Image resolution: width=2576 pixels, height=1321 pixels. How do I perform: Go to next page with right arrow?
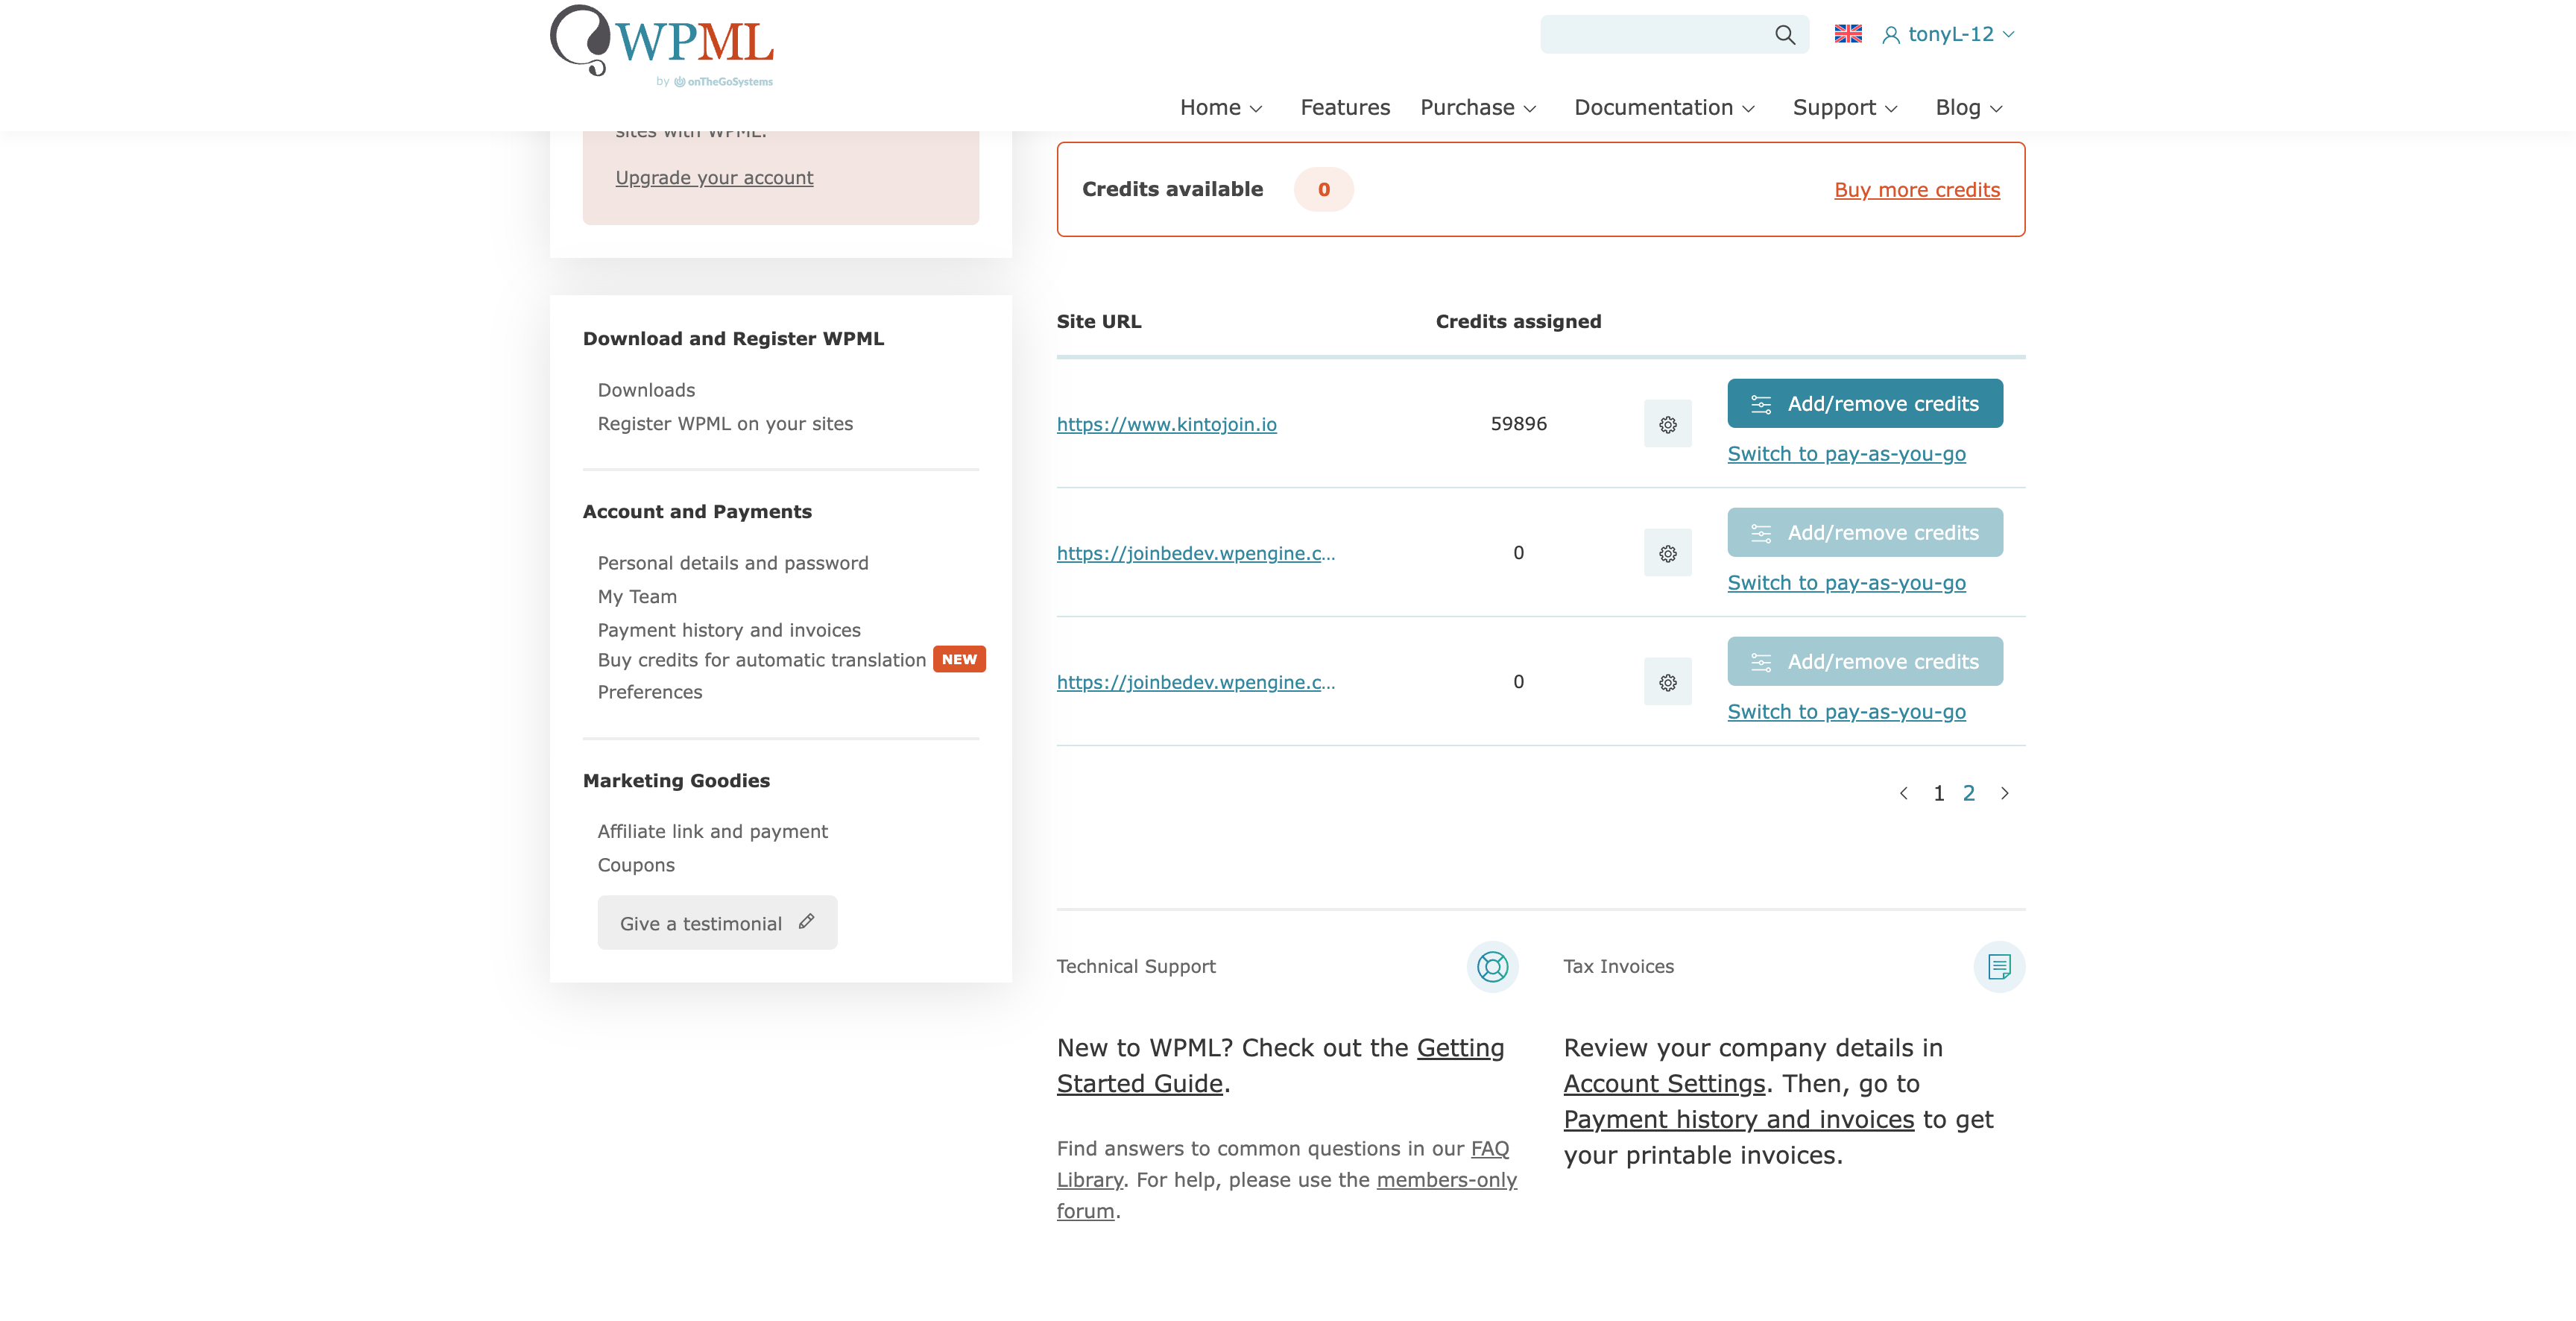[2004, 794]
